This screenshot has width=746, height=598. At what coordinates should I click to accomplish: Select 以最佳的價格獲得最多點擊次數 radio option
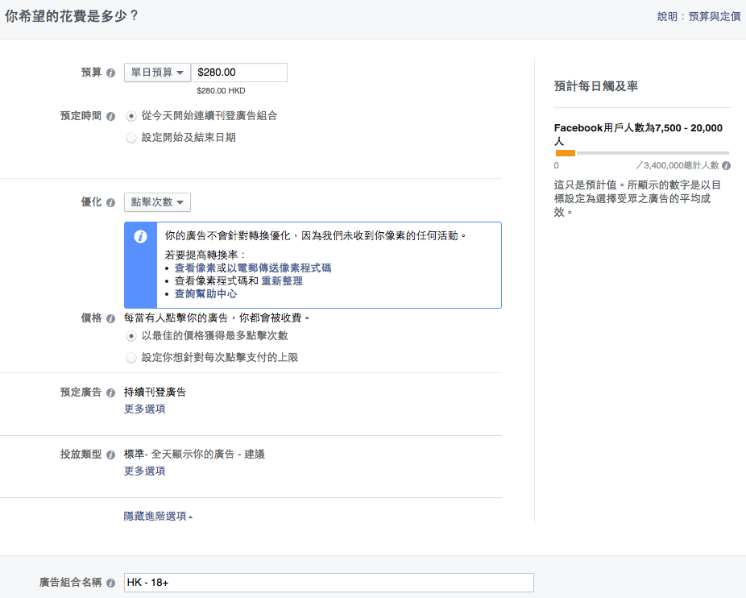[131, 336]
